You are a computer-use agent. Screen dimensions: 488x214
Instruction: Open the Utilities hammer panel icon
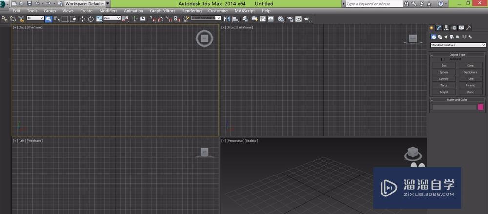468,28
